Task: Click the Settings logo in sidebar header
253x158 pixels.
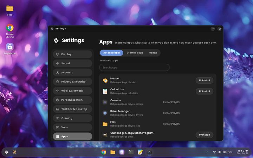Action: [x=56, y=40]
